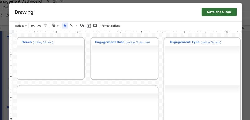Click the Zoom magnifier icon
250x120 pixels.
[x=54, y=26]
